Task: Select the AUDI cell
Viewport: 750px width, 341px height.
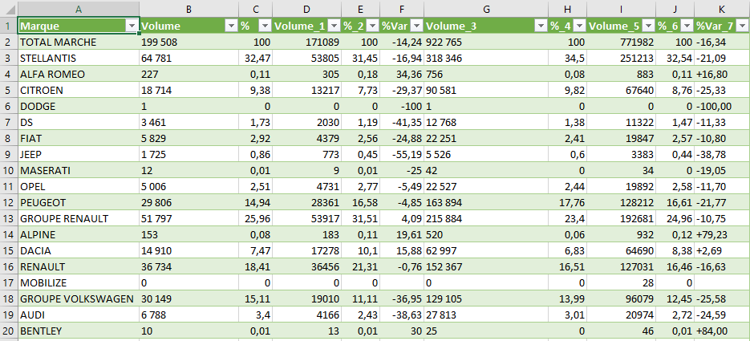Action: click(x=79, y=315)
